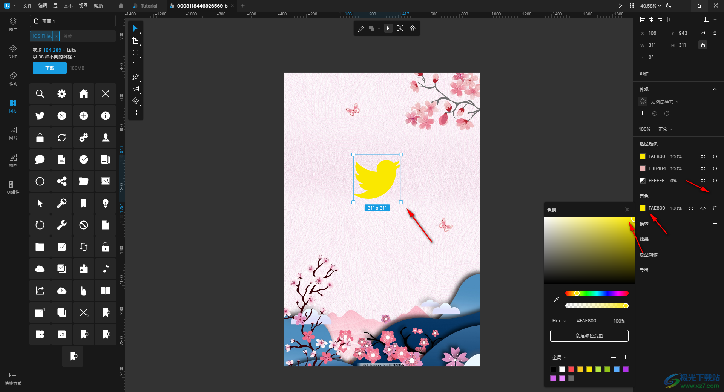Viewport: 724px width, 392px height.
Task: Collapse the Appearance section
Action: 715,89
